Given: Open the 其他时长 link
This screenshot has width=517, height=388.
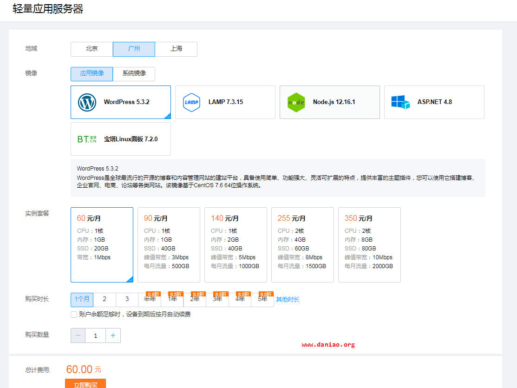Looking at the screenshot, I should pyautogui.click(x=288, y=300).
